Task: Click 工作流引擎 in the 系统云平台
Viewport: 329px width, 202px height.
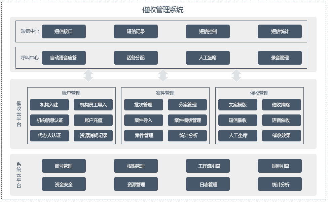Action: pyautogui.click(x=208, y=166)
